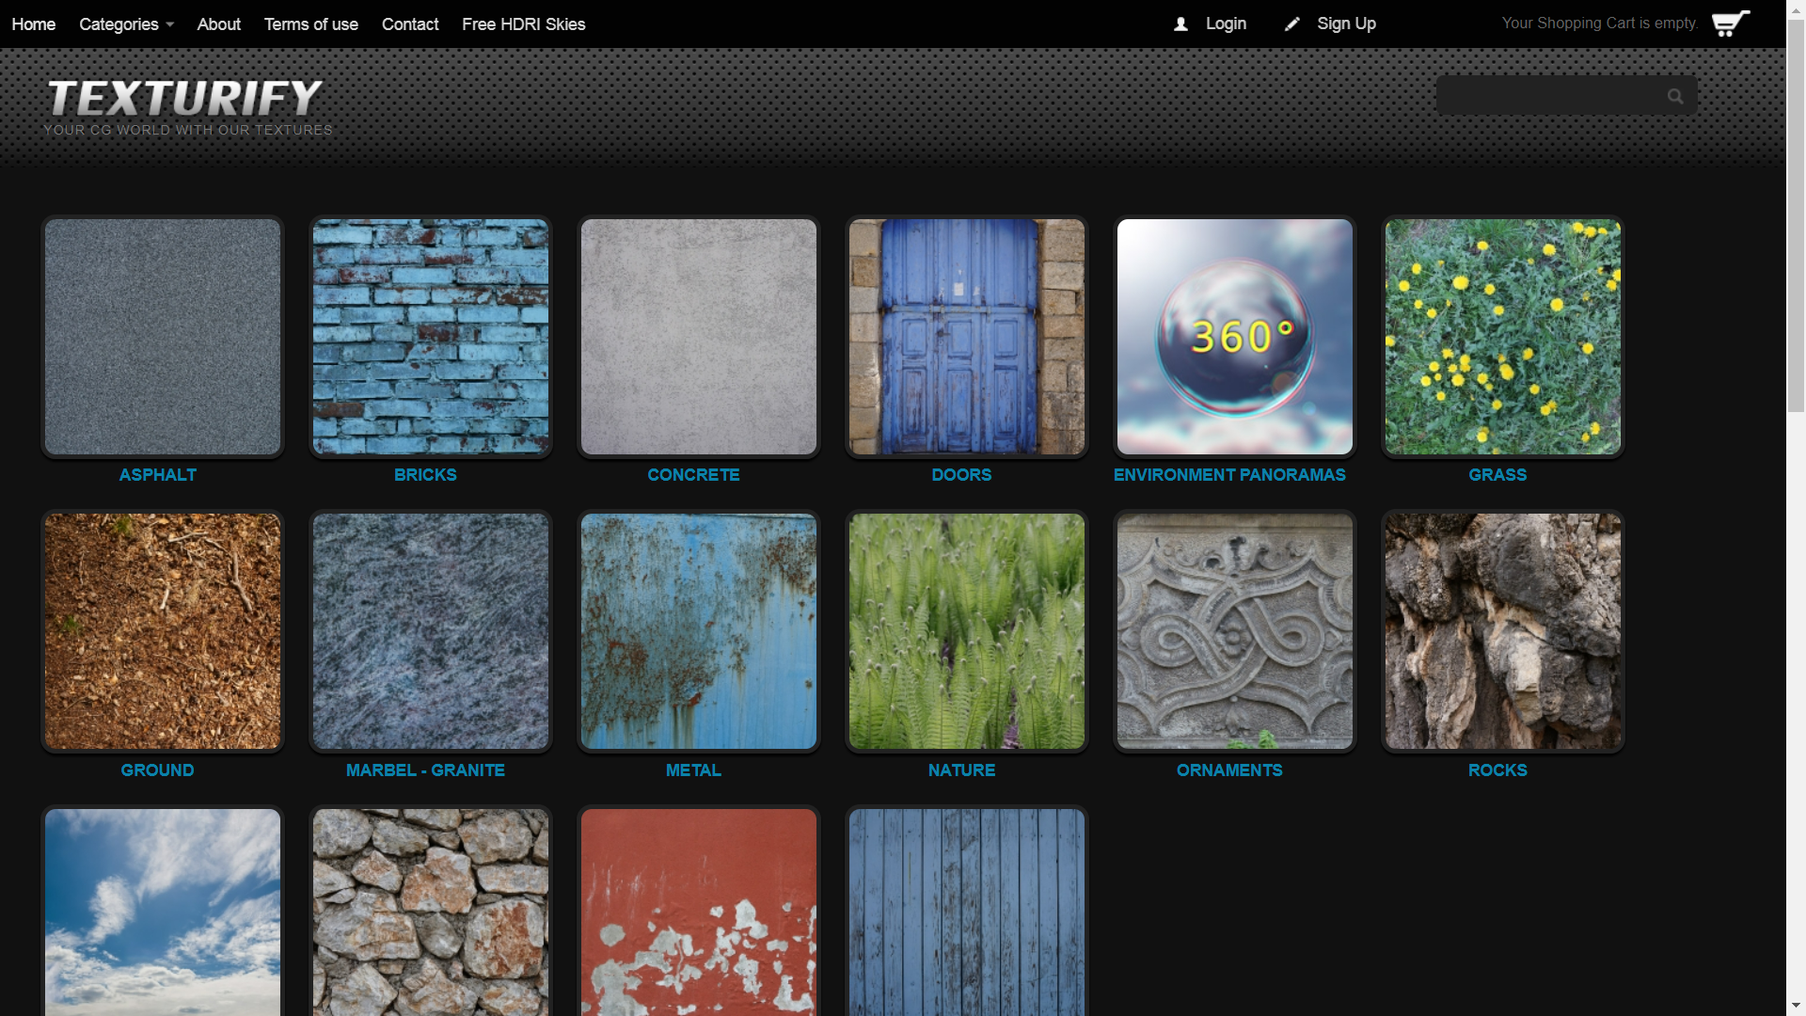Open the Concrete texture thumbnail
1806x1016 pixels.
(699, 338)
